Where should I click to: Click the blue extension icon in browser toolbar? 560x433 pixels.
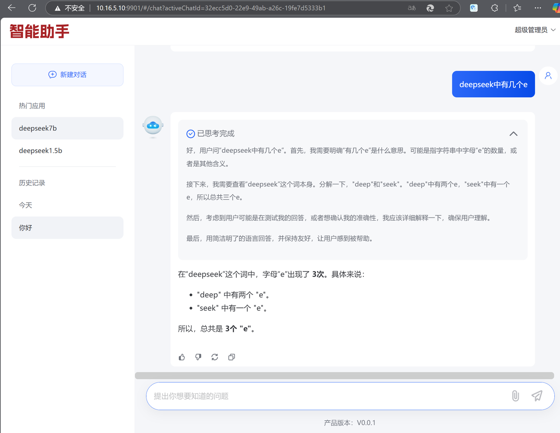[x=474, y=8]
